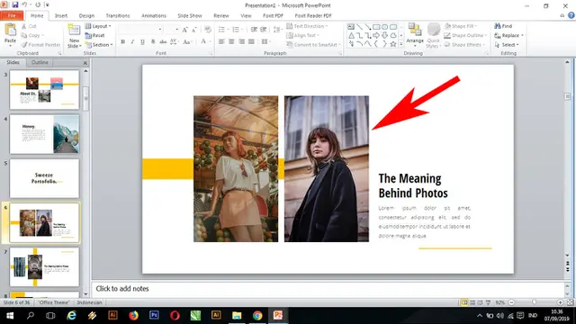Click The Meaning Behind Photos title

pos(413,185)
